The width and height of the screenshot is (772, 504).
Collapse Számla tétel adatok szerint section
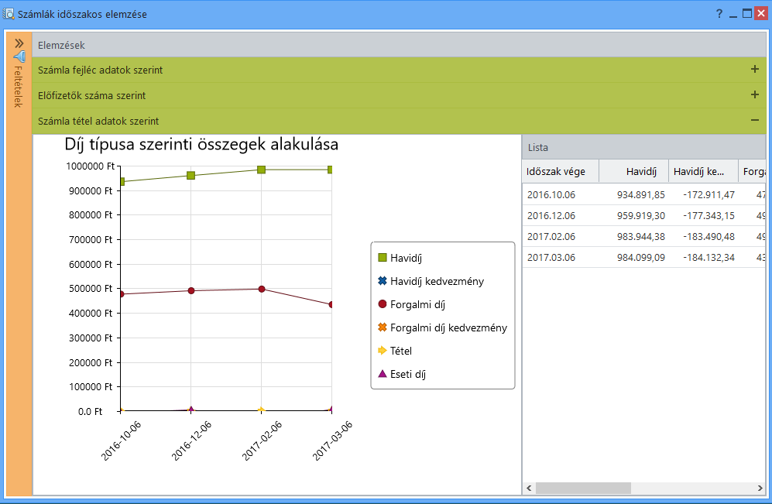(399, 121)
